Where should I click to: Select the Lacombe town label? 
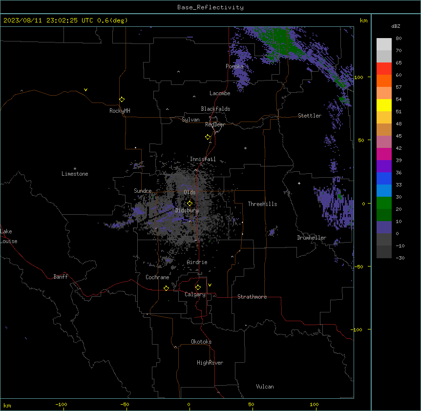click(x=220, y=93)
